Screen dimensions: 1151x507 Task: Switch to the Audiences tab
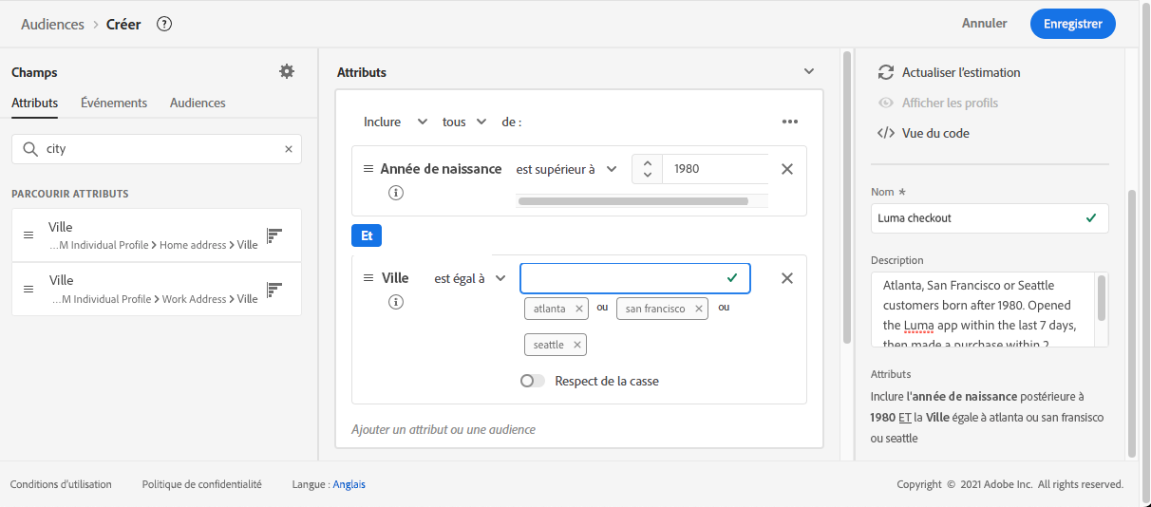click(x=198, y=103)
